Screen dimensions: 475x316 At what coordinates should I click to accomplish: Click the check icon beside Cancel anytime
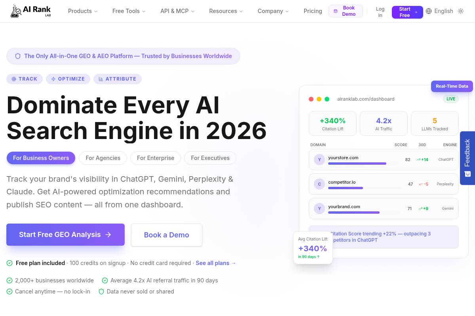[x=9, y=292]
